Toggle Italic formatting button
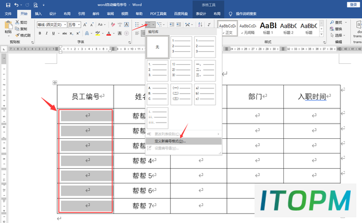Image resolution: width=362 pixels, height=223 pixels. (x=46, y=33)
